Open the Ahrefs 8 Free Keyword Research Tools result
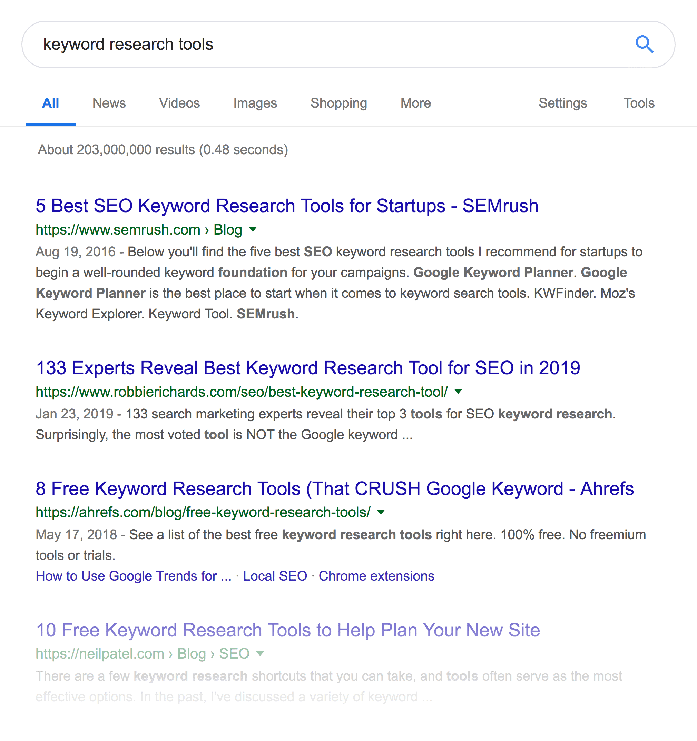 [335, 489]
